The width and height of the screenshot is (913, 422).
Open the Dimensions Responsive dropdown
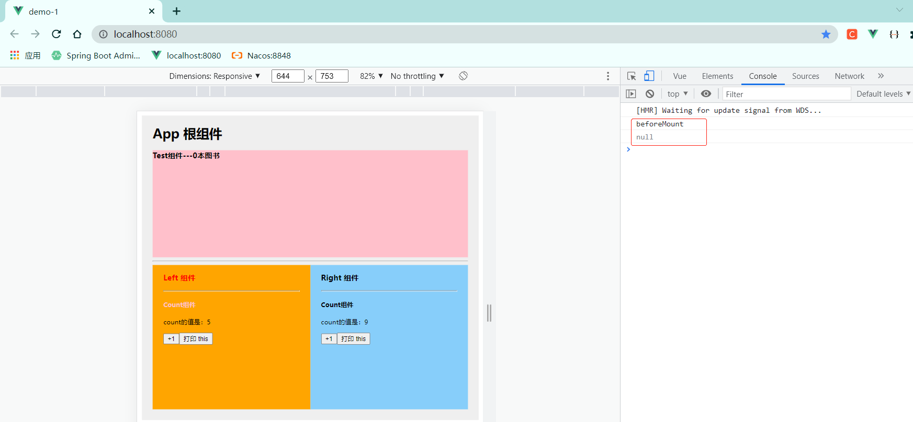point(215,76)
